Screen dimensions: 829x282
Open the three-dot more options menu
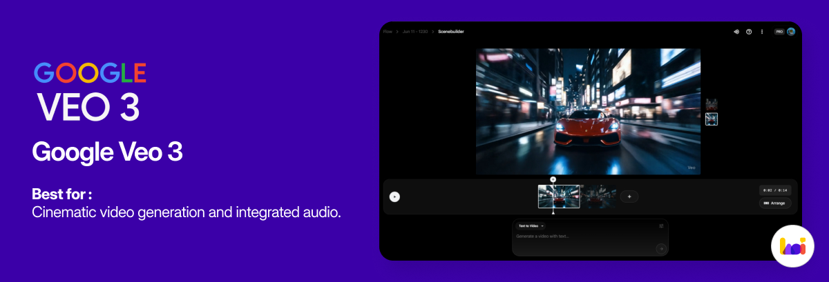point(762,32)
